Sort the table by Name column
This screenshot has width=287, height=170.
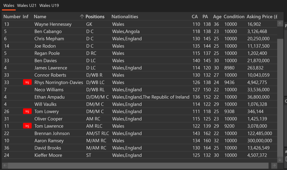click(x=40, y=17)
